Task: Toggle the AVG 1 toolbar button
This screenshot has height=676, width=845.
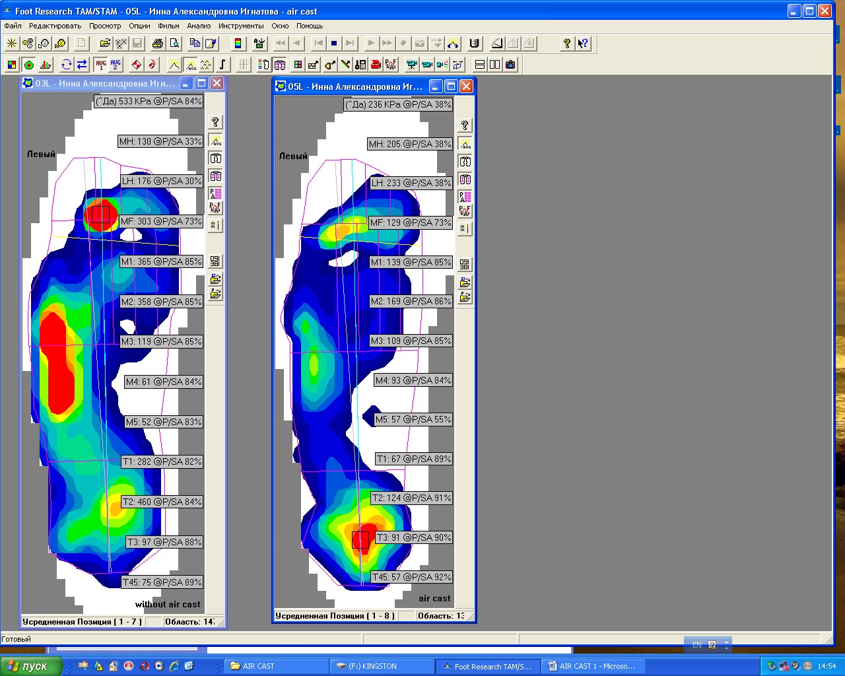Action: pyautogui.click(x=100, y=65)
